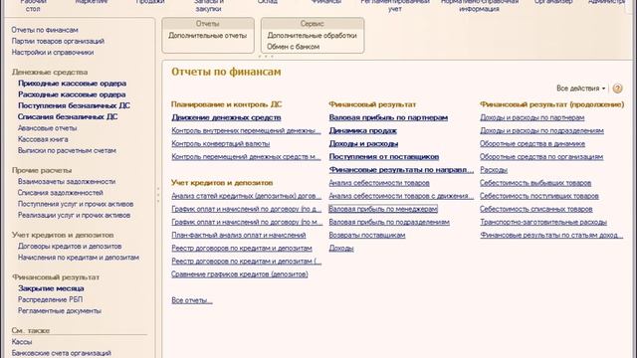Open Договоры кредитов и депозитов
Screen dimensions: 637x358
click(70, 246)
